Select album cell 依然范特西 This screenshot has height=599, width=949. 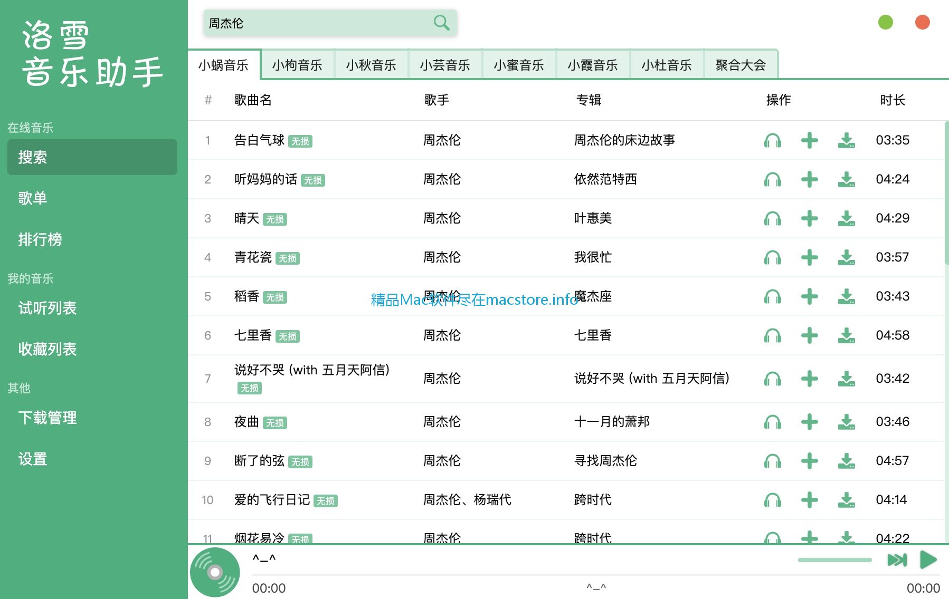(605, 179)
